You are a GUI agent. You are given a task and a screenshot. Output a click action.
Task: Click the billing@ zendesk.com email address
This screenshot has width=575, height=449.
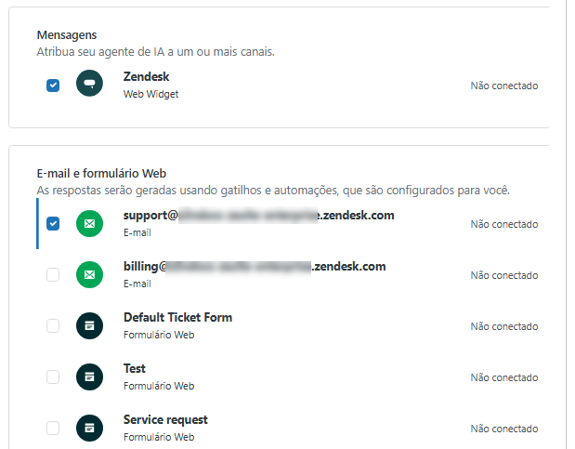254,267
